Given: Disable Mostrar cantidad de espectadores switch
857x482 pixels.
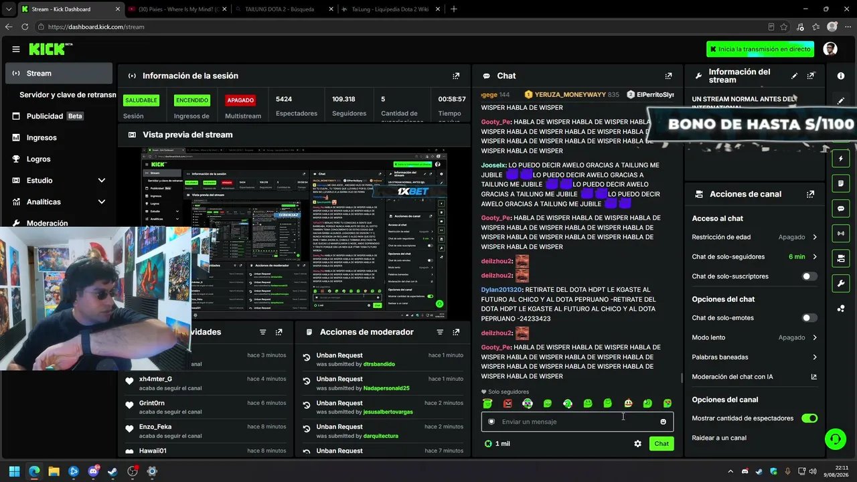Looking at the screenshot, I should click(x=809, y=418).
